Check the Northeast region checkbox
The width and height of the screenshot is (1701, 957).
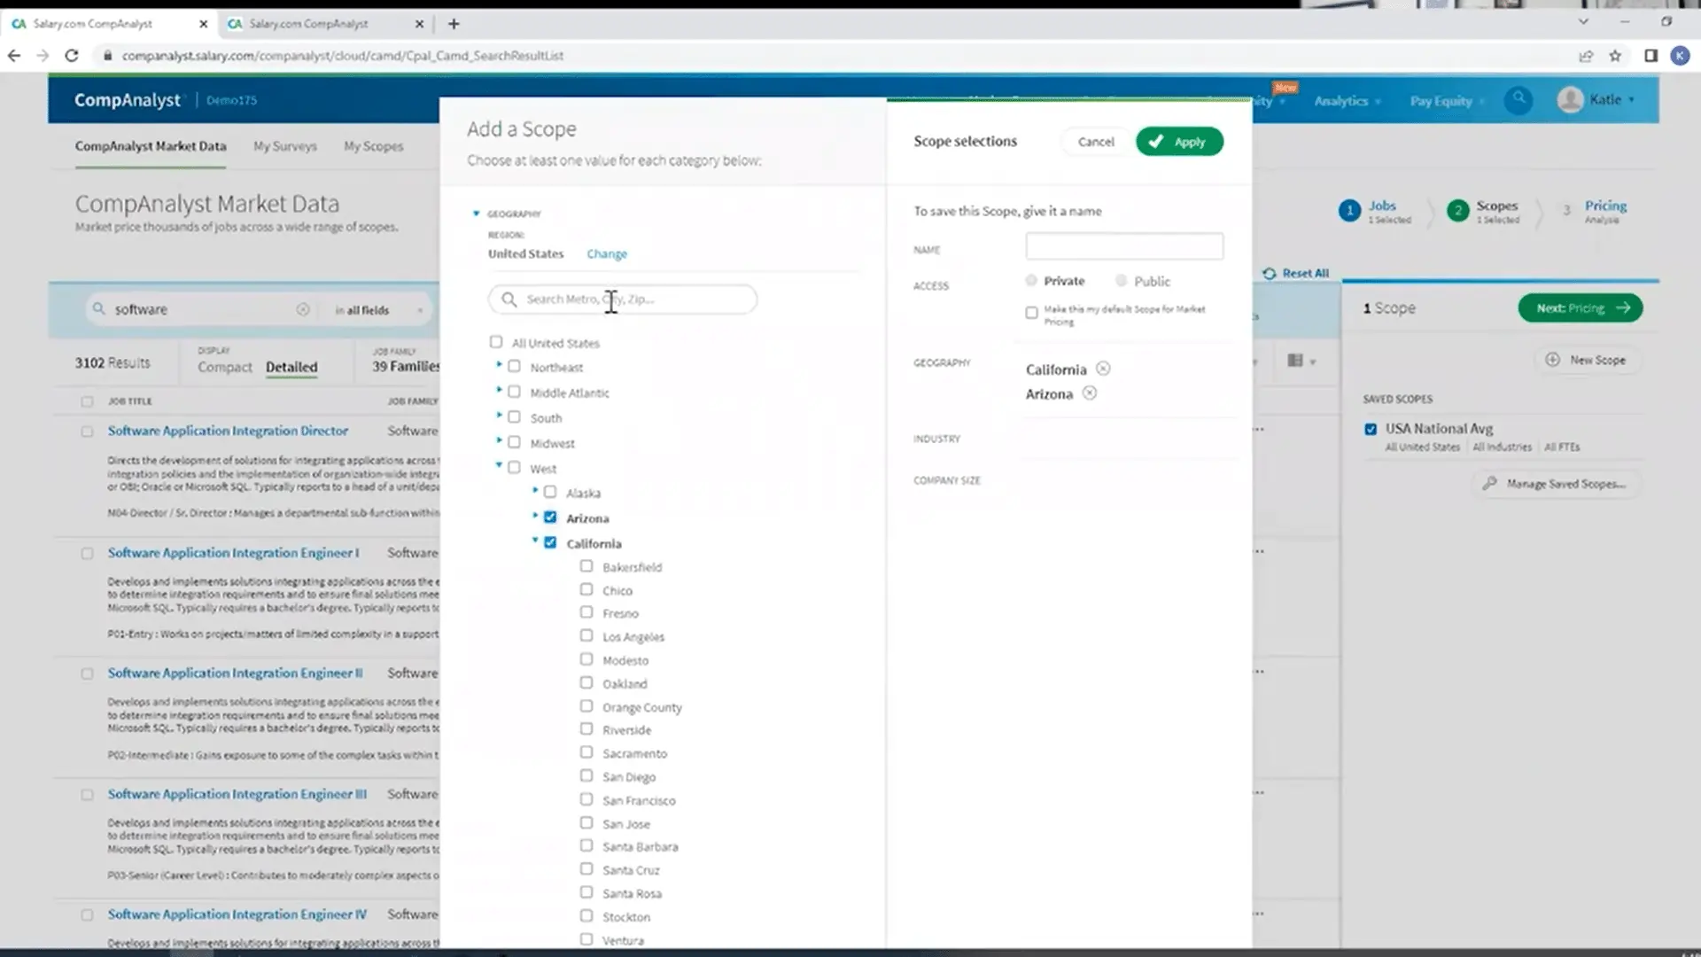tap(514, 366)
